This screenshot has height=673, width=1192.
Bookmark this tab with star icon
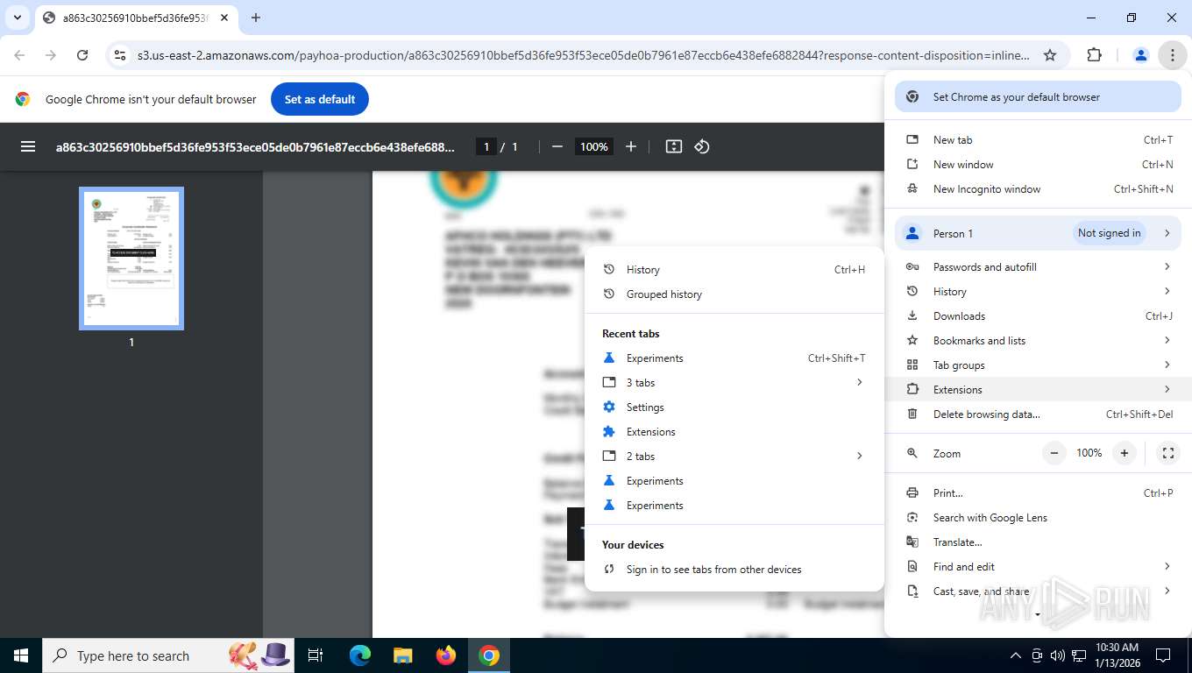pos(1050,55)
